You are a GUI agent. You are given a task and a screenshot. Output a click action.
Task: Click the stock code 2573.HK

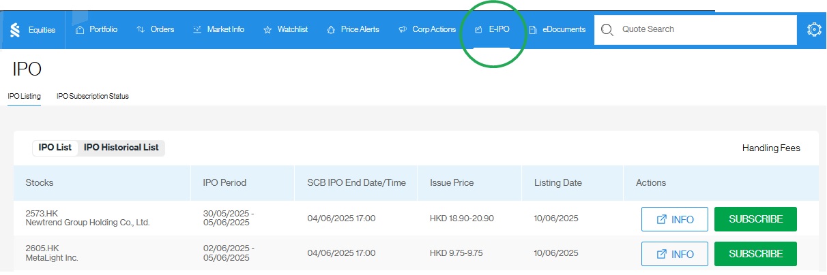(42, 214)
